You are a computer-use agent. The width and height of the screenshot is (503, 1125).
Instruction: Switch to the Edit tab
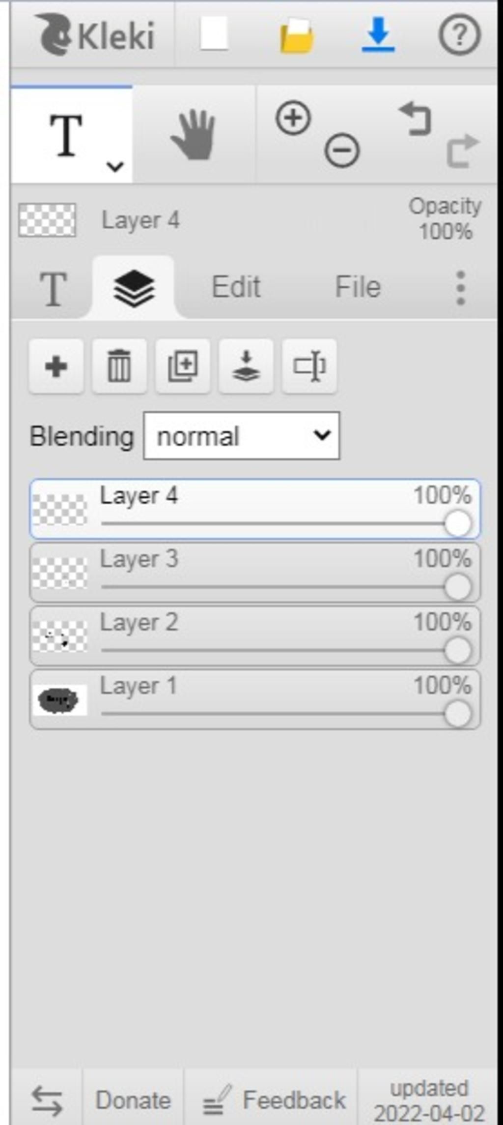coord(236,286)
